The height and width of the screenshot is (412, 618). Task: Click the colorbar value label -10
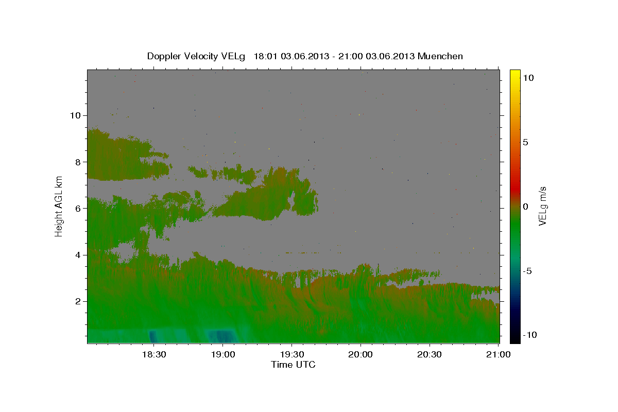pos(530,335)
